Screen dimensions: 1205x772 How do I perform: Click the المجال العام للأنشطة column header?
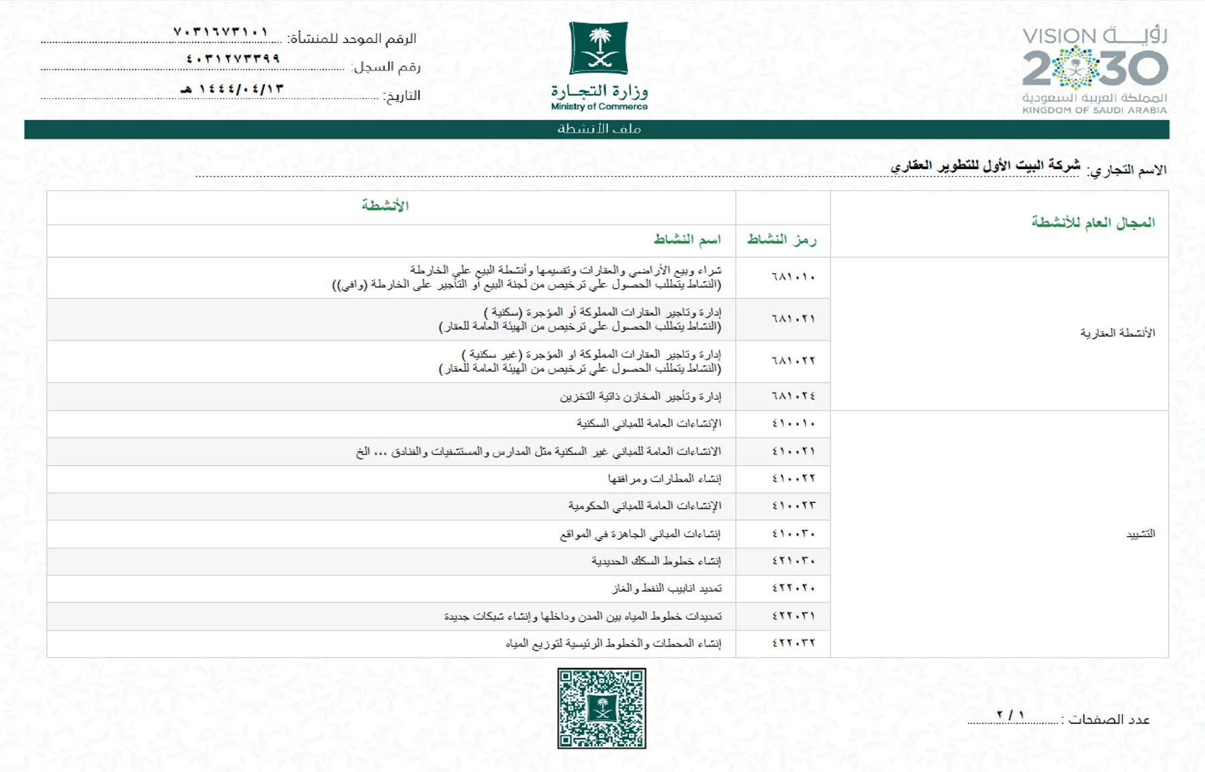coord(1093,223)
